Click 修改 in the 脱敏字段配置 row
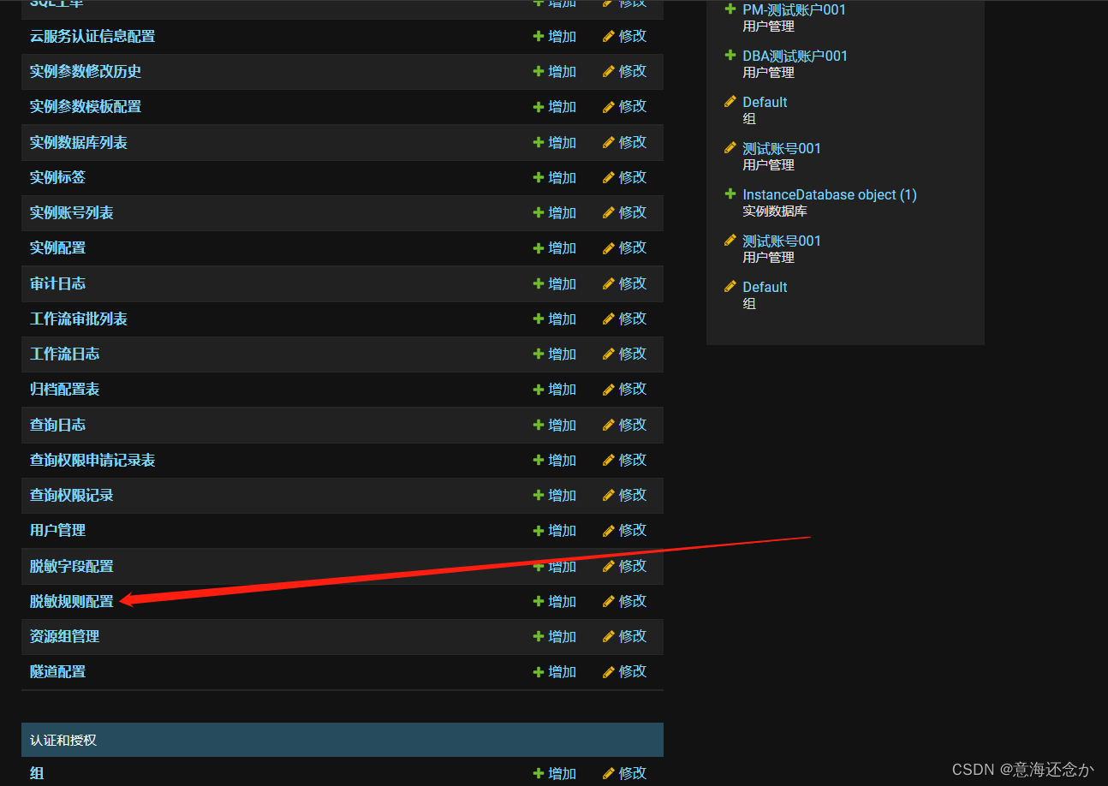This screenshot has height=786, width=1108. [x=625, y=566]
